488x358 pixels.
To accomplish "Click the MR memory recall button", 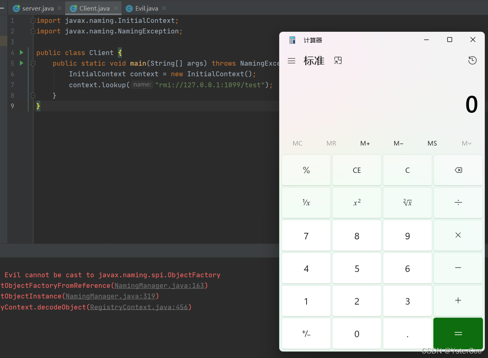I will pos(331,143).
